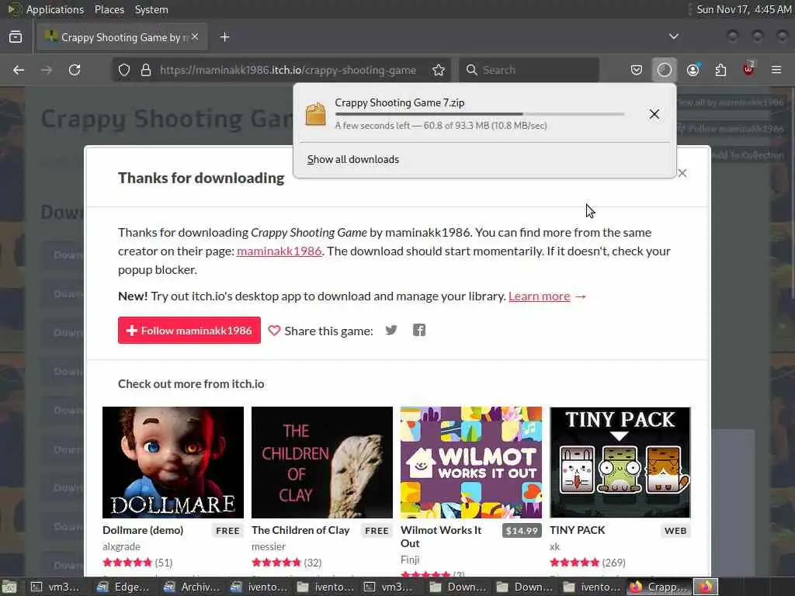
Task: Open the System menu
Action: [151, 9]
